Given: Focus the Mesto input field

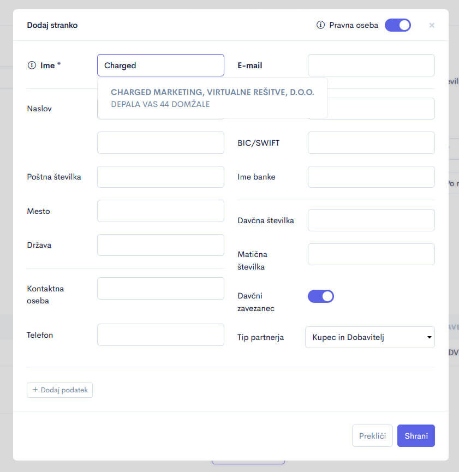Looking at the screenshot, I should point(160,211).
